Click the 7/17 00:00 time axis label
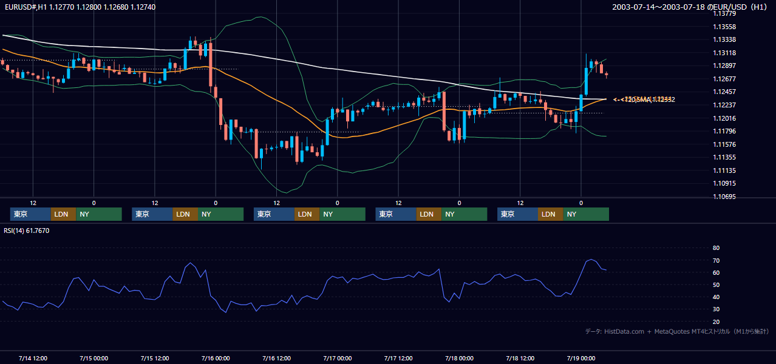 337,358
